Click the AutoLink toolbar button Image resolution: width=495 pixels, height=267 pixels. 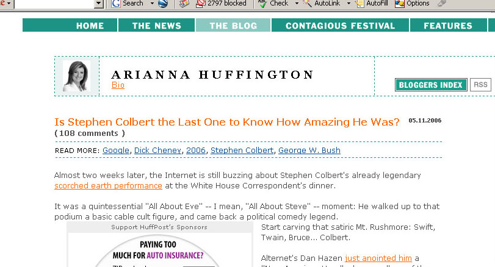point(322,4)
